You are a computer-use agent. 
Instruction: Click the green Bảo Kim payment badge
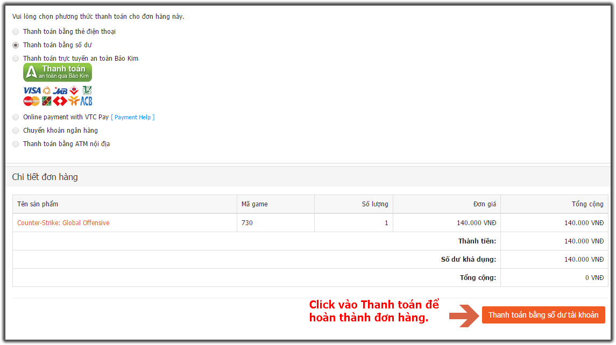[x=57, y=72]
